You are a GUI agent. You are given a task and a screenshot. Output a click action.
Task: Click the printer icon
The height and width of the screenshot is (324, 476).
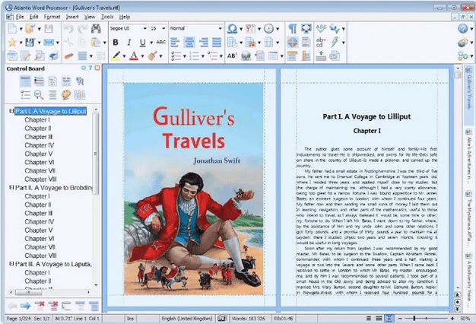pos(53,56)
